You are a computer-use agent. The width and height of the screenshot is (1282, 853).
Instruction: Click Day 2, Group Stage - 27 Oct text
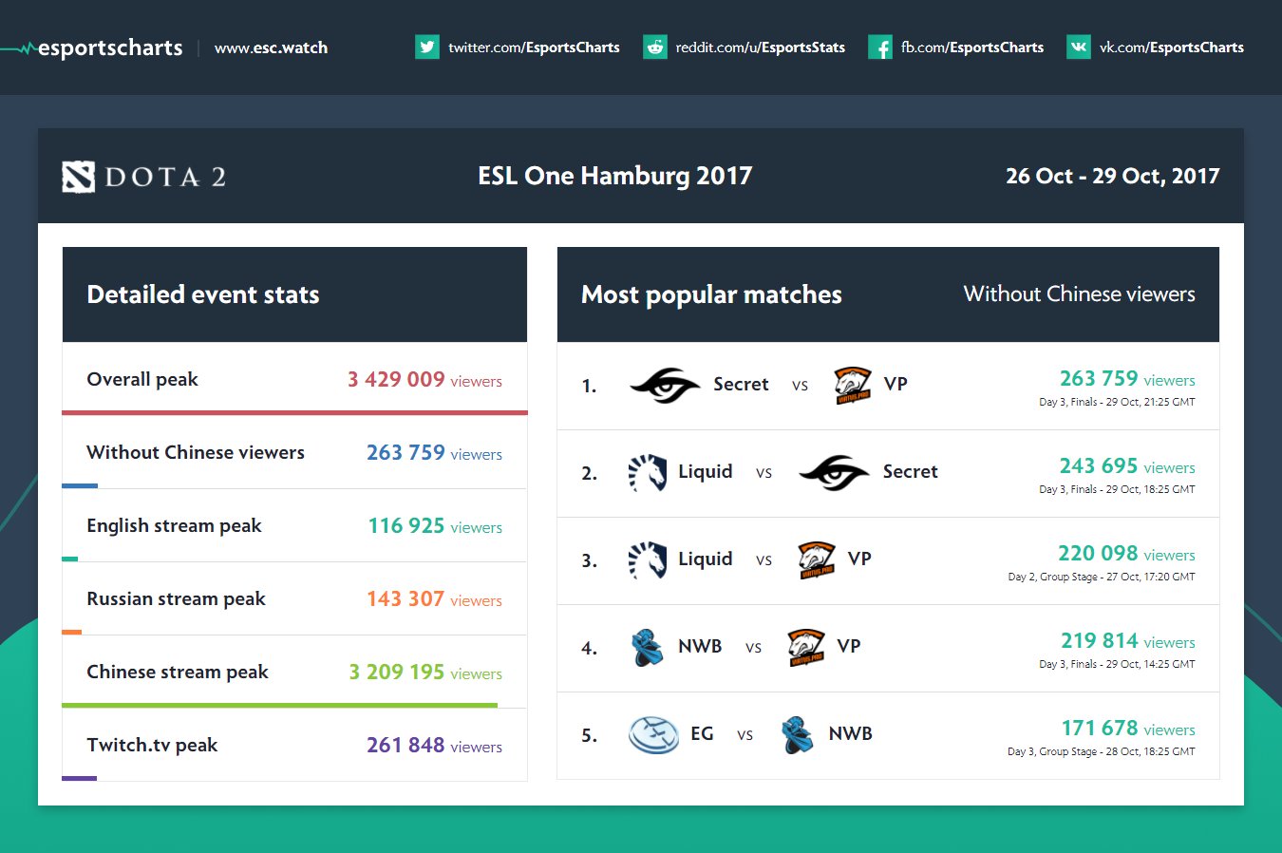1102,577
